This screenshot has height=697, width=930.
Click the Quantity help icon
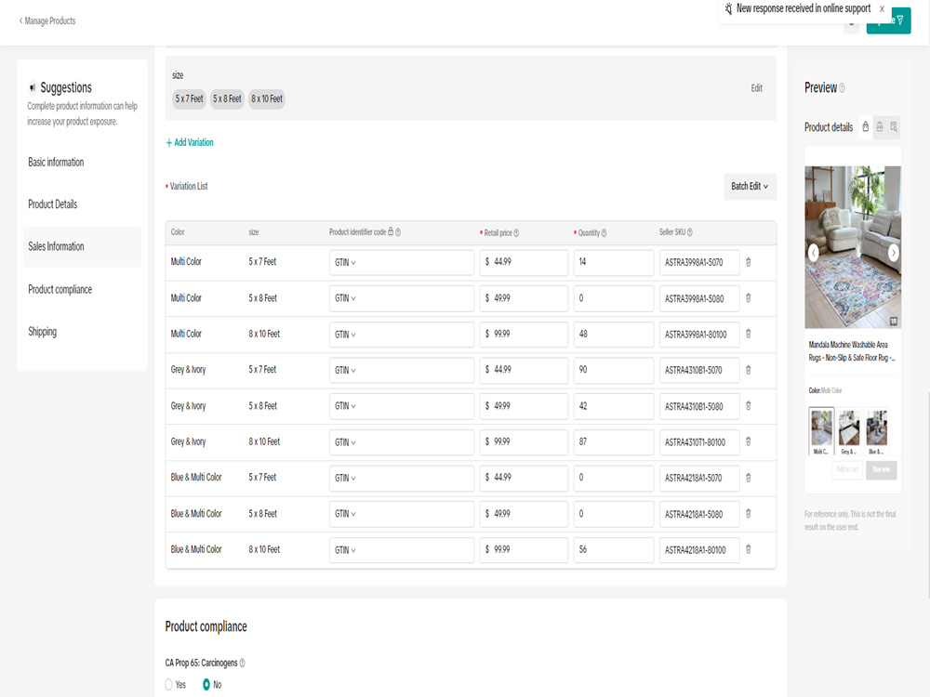tap(604, 233)
